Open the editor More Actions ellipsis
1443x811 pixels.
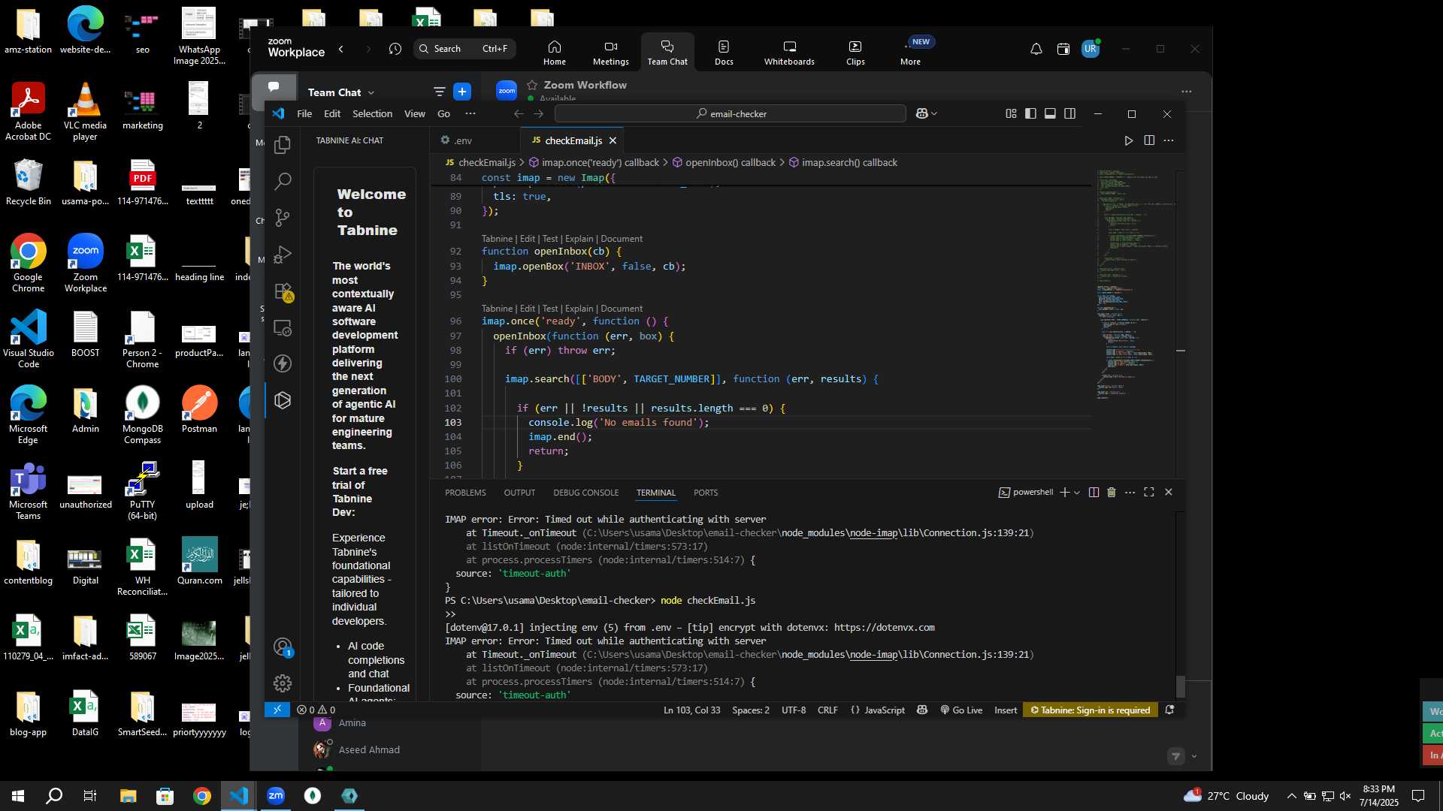point(1169,140)
